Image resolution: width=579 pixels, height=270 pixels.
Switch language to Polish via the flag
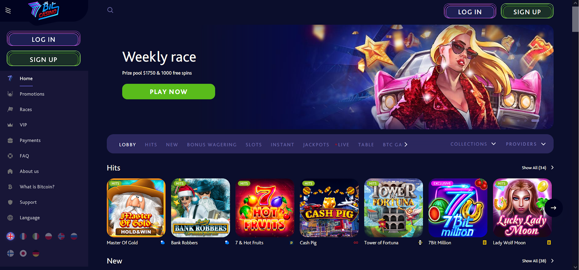48,236
